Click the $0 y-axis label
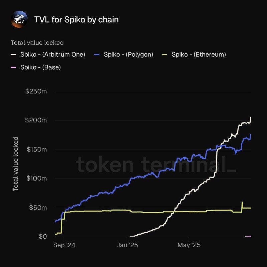 pos(43,237)
